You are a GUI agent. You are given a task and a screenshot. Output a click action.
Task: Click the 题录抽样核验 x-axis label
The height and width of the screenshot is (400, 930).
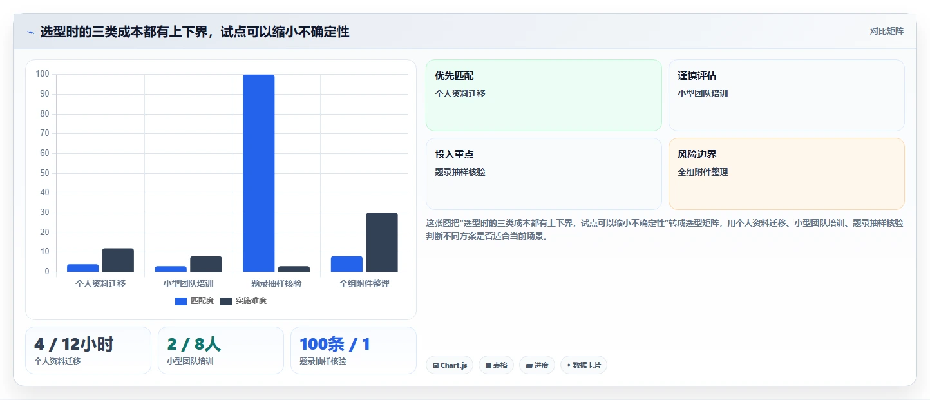click(276, 283)
